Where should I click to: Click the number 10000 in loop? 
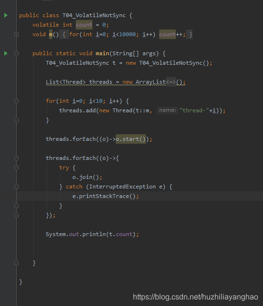[x=127, y=34]
